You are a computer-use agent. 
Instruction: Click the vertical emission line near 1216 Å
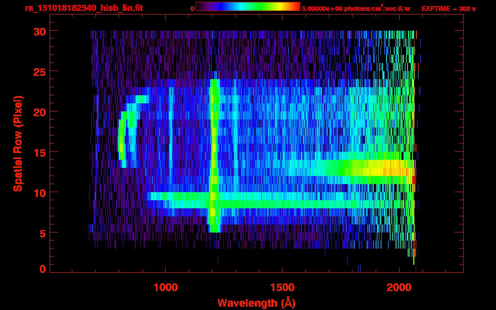coord(214,156)
